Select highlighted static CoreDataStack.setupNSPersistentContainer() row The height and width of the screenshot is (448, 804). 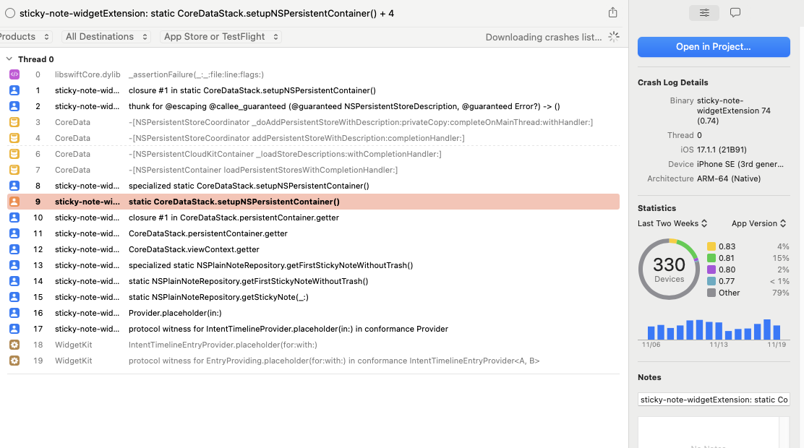pyautogui.click(x=313, y=202)
